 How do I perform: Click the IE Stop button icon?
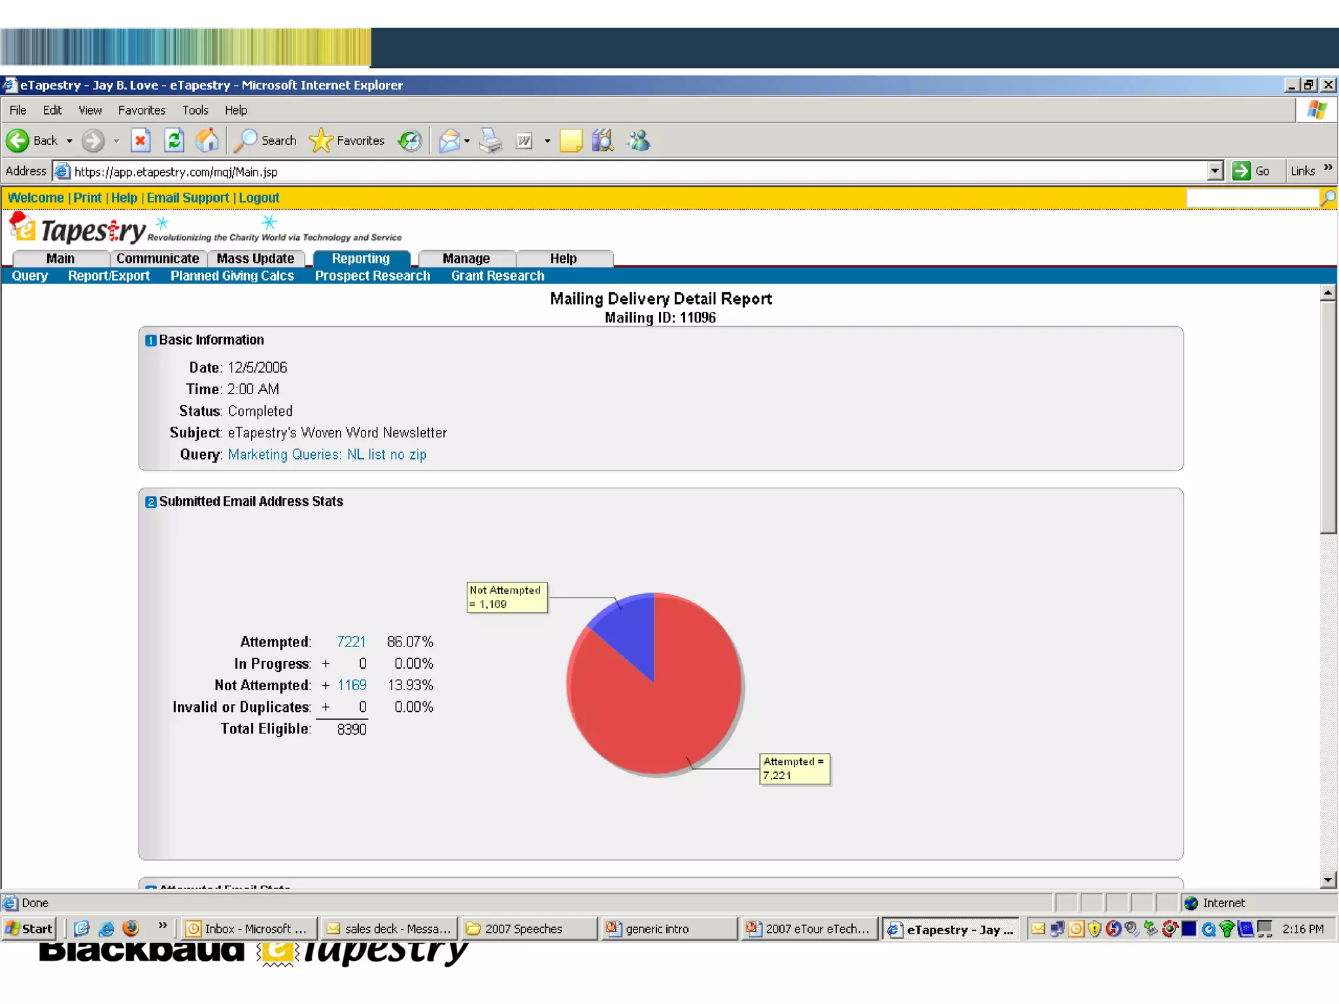tap(141, 141)
